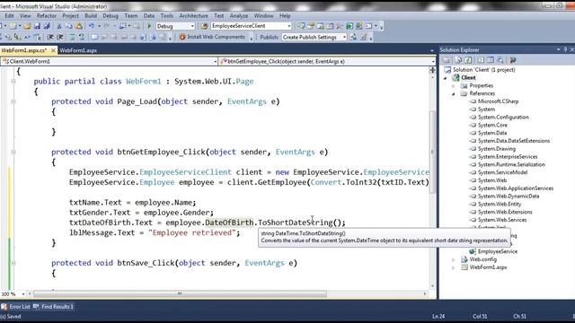Click the publish web icon next to Create Publish Settings
Screen dimensions: 575x323
(353, 37)
